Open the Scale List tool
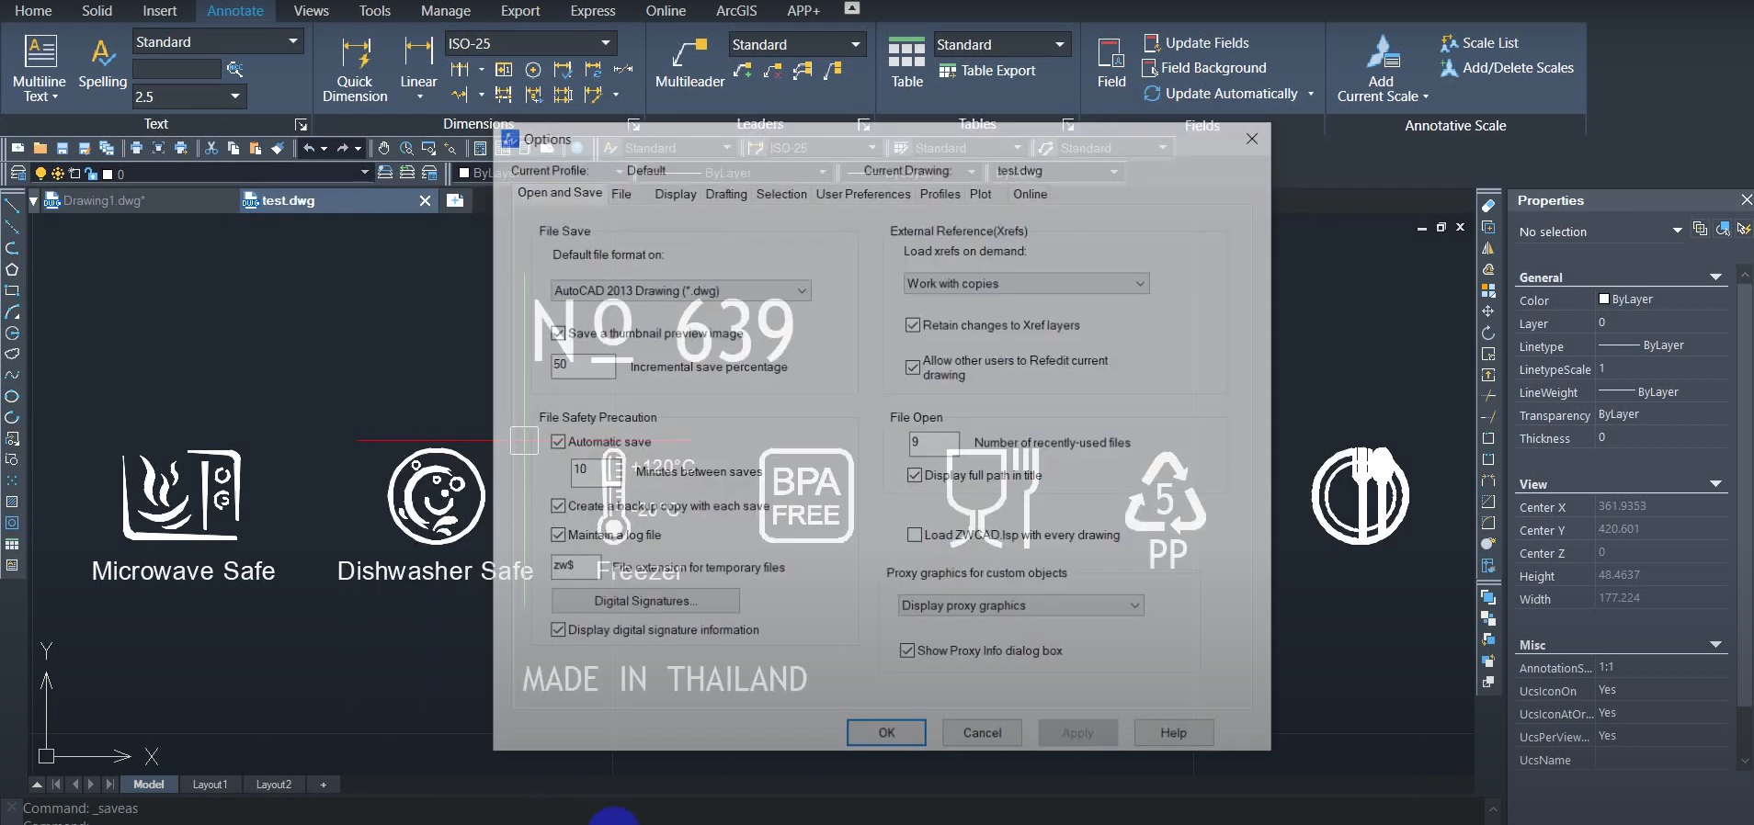The image size is (1754, 825). point(1479,43)
